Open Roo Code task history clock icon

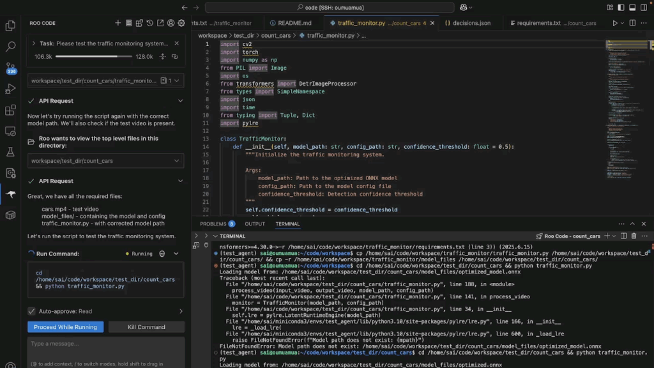click(149, 23)
